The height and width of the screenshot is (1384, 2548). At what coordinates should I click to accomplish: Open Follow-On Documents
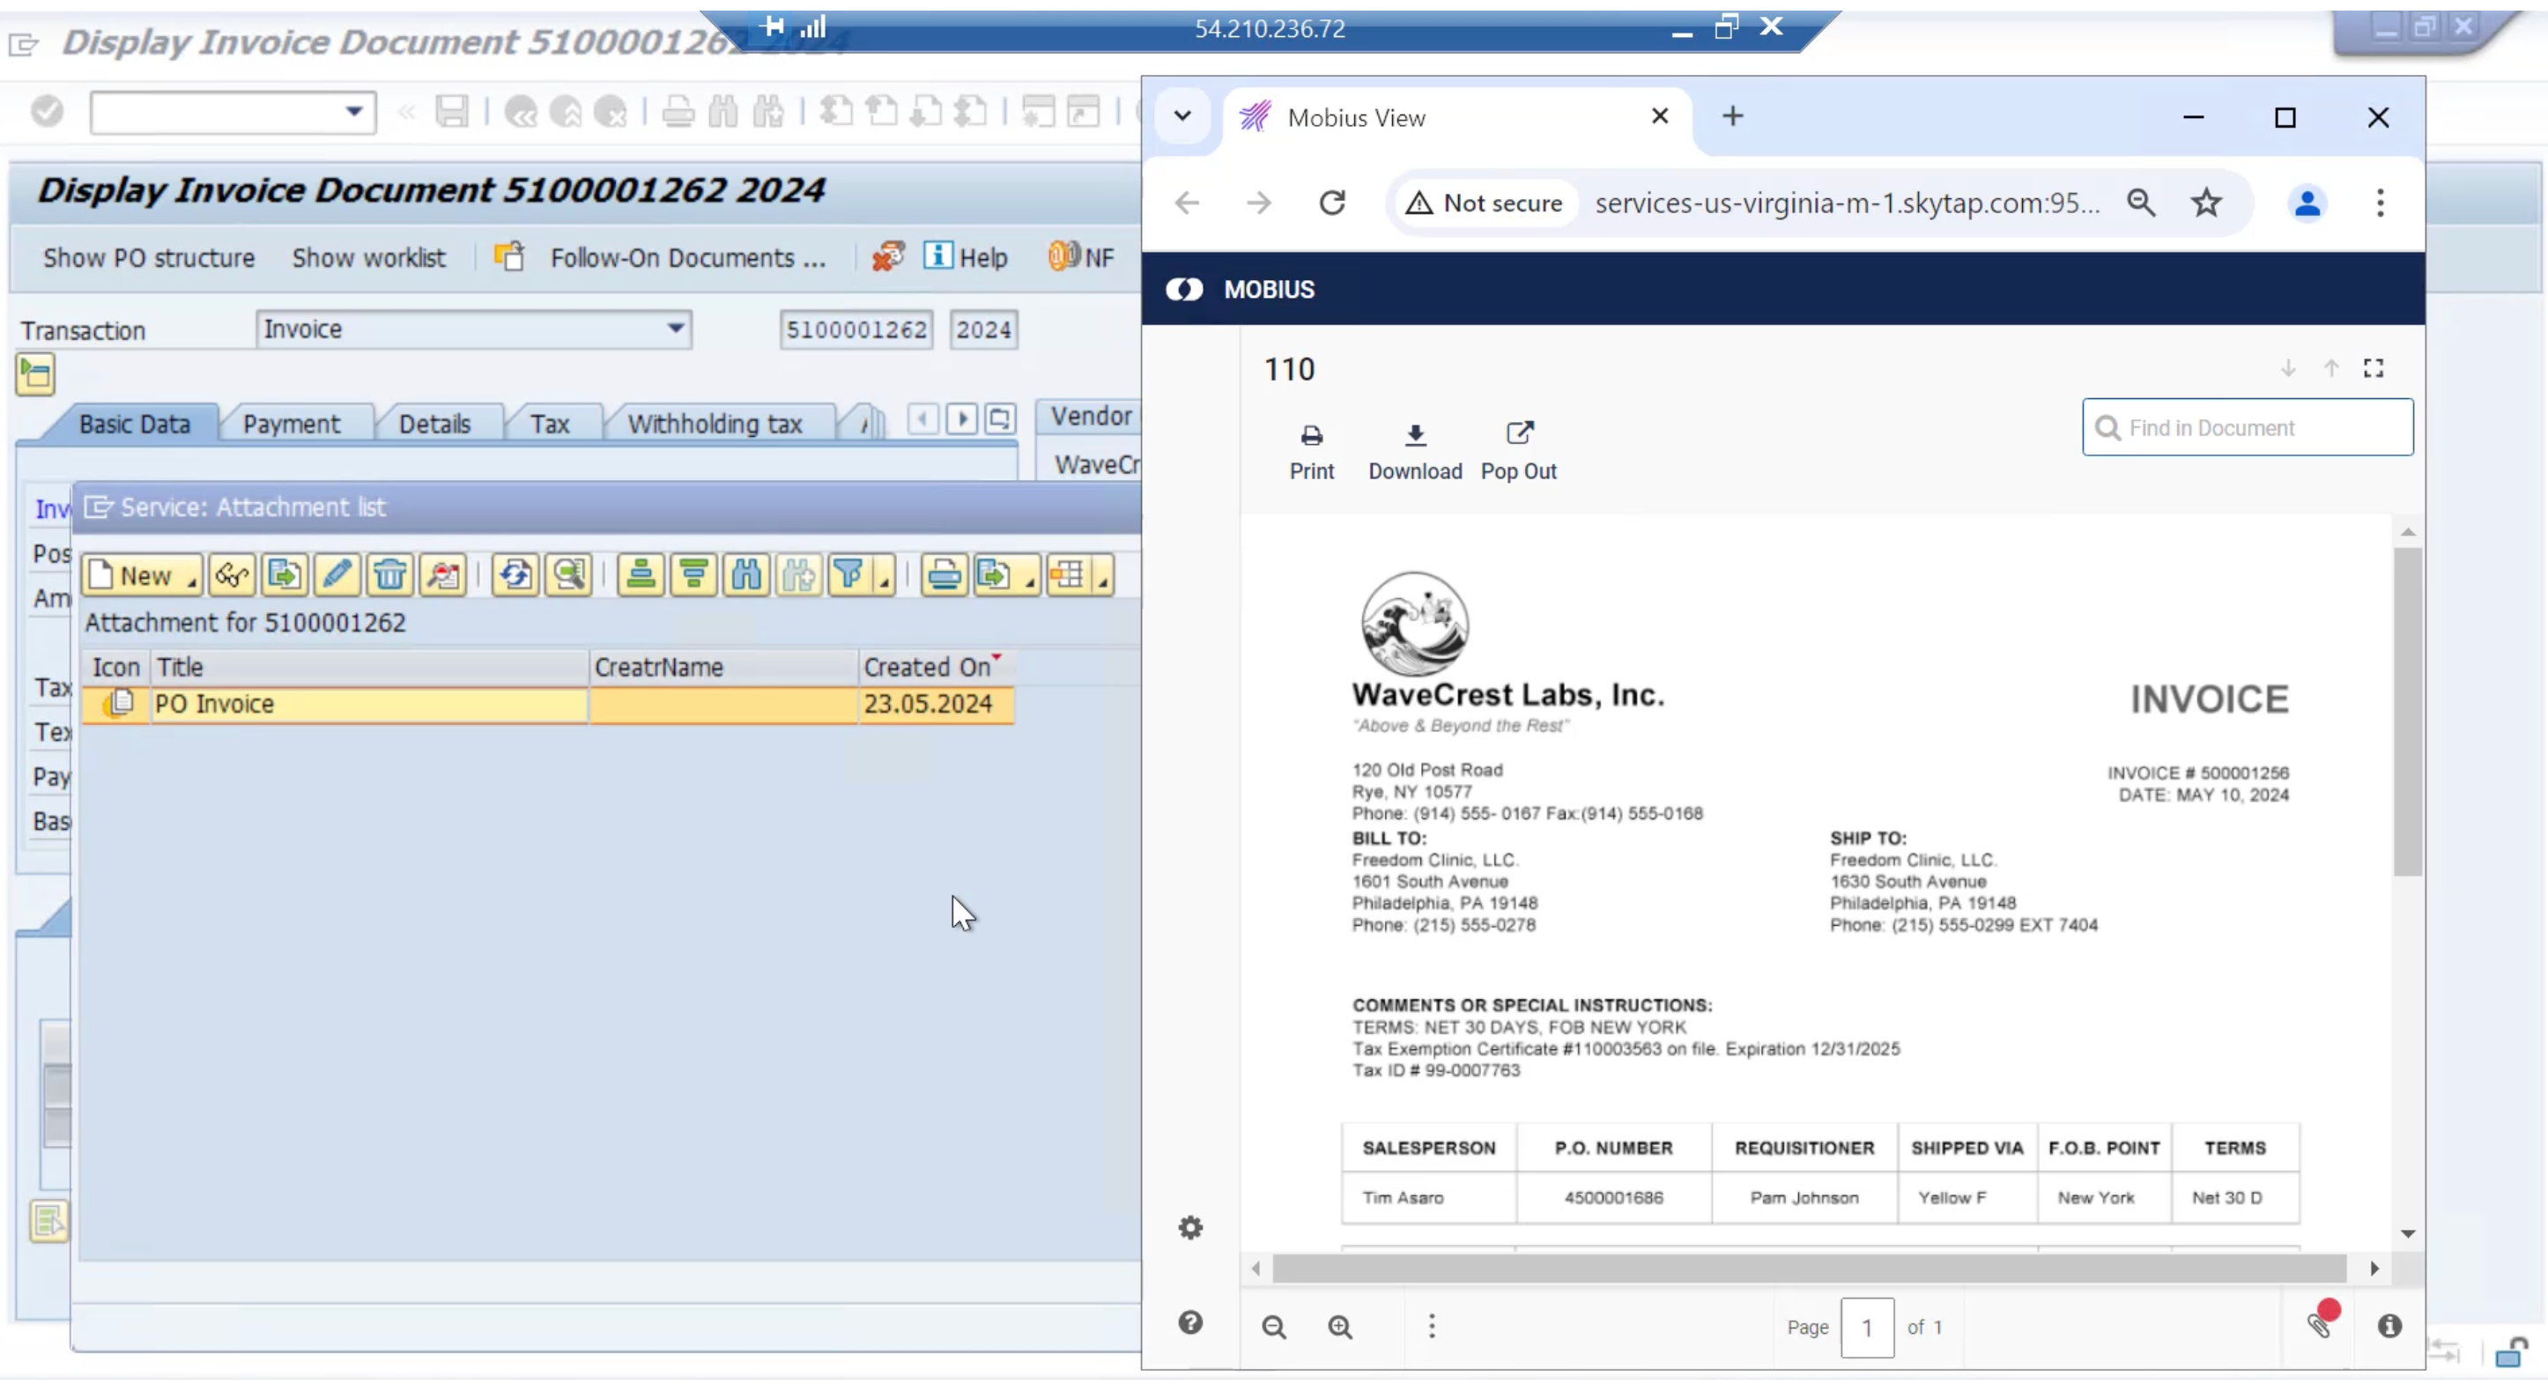tap(686, 258)
